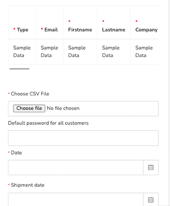Click the Choose CSV File label
Screen dimensions: 170x206
[x=30, y=94]
